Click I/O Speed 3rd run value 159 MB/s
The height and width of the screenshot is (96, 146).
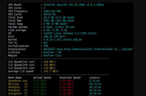(49, 68)
